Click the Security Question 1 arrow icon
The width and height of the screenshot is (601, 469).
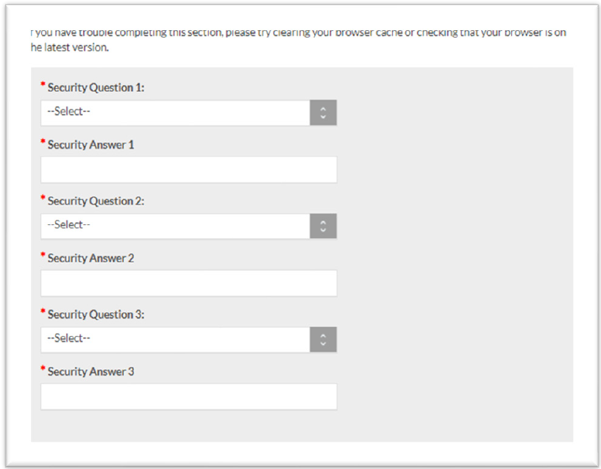click(323, 112)
